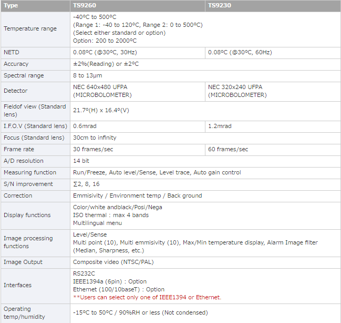341x323 pixels.
Task: Click '(Median, Sharpness, etc.)' line
Action: click(x=109, y=250)
